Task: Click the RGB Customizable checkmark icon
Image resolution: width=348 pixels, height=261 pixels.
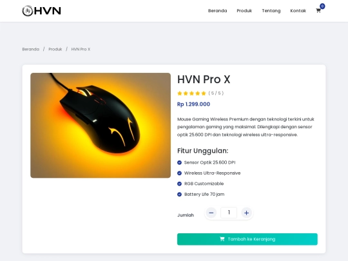Action: coord(179,184)
